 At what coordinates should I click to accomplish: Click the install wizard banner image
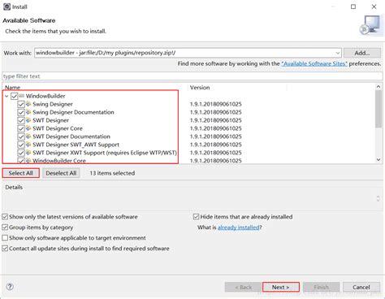click(x=370, y=25)
